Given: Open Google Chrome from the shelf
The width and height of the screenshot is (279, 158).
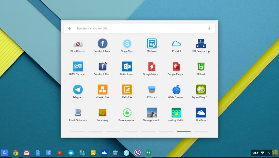Looking at the screenshot, I should tap(16, 153).
